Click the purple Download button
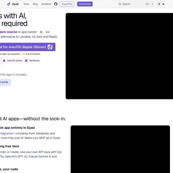 [x=85, y=4]
